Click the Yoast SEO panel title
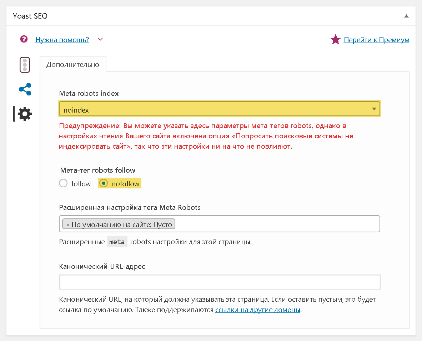The width and height of the screenshot is (422, 341). pyautogui.click(x=30, y=16)
